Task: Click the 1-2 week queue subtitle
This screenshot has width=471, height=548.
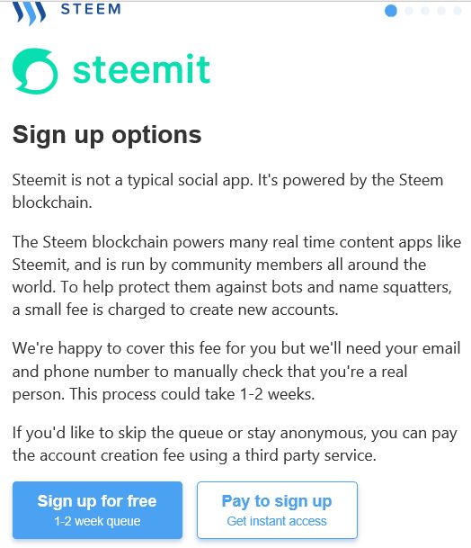Action: coord(97,521)
